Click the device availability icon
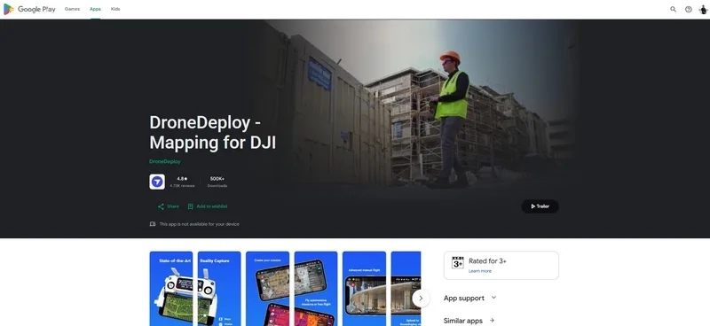This screenshot has width=710, height=326. (153, 224)
